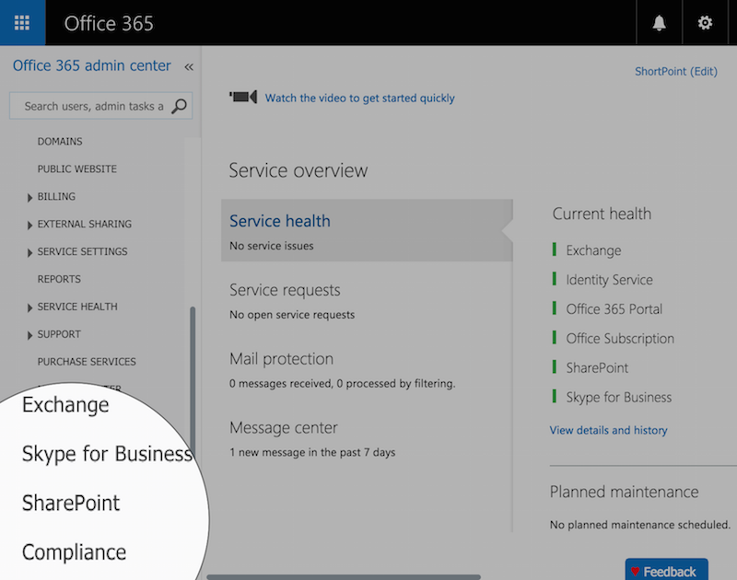Click SharePoint under Current health
The width and height of the screenshot is (737, 580).
click(x=597, y=367)
